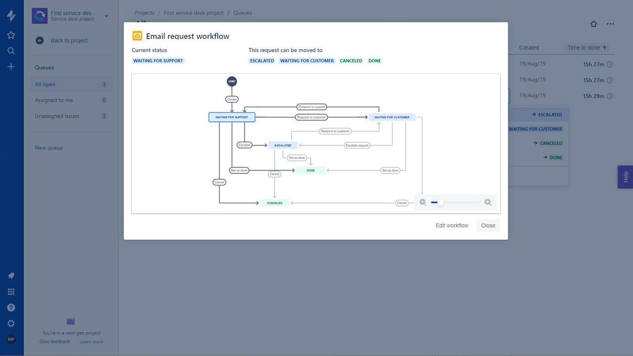
Task: Open help via the question mark icon
Action: coord(11,307)
